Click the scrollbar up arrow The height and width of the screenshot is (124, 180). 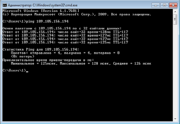pos(175,11)
